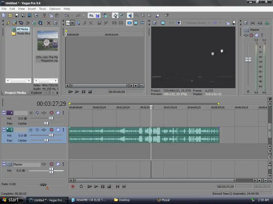Mute audio track 4
273x204 pixels.
point(58,113)
